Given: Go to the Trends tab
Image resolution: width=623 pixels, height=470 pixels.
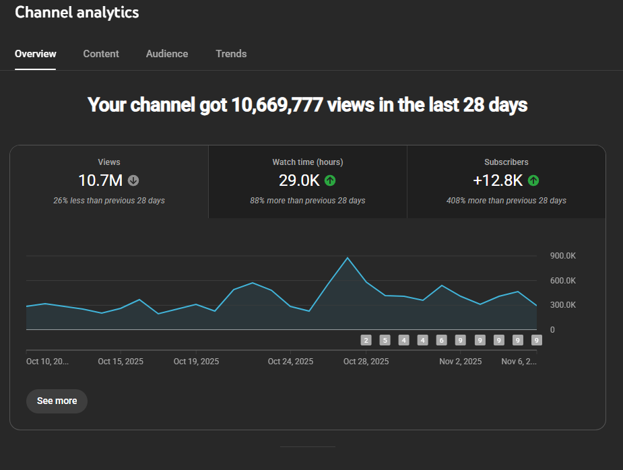Looking at the screenshot, I should 231,54.
